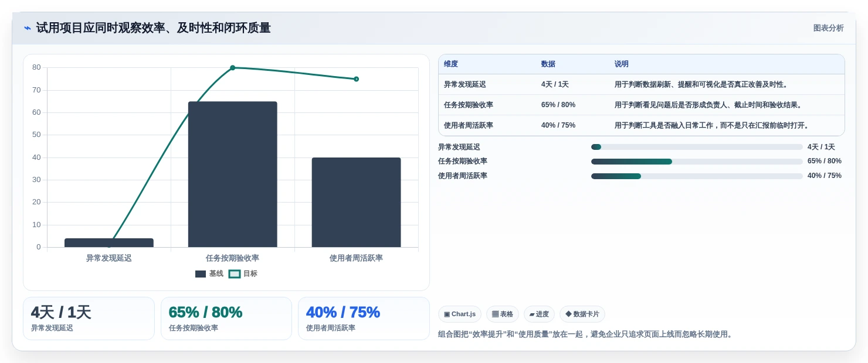Click the 使用者周活跃率 progress row label
868x363 pixels.
pyautogui.click(x=463, y=176)
